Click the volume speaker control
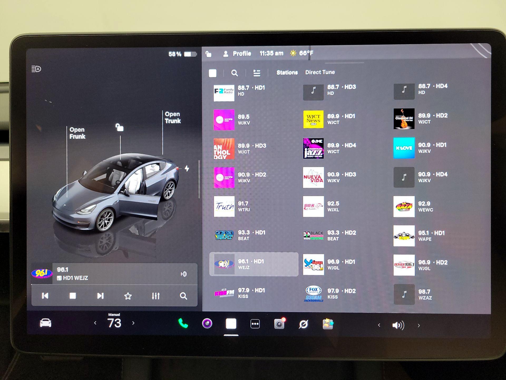Viewport: 506px width, 380px height. coord(399,325)
